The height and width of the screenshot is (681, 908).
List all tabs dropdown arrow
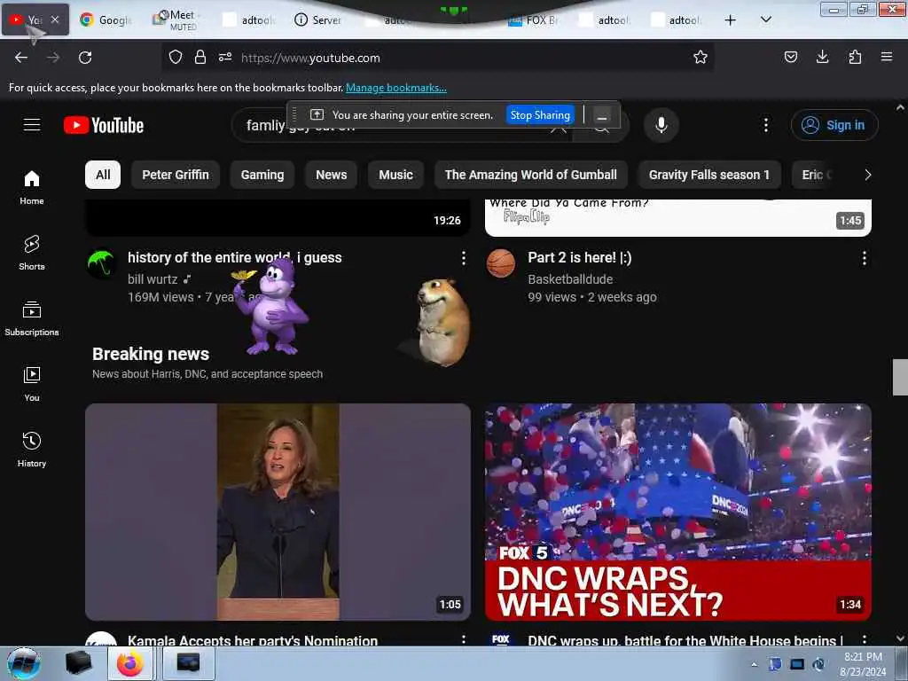765,20
